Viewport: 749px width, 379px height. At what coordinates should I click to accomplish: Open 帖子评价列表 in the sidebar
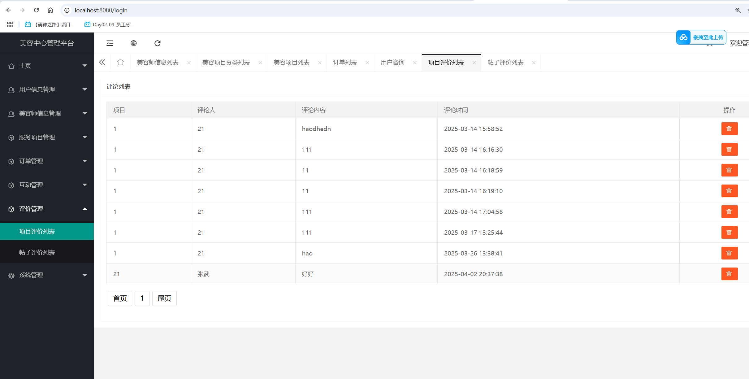pyautogui.click(x=37, y=252)
